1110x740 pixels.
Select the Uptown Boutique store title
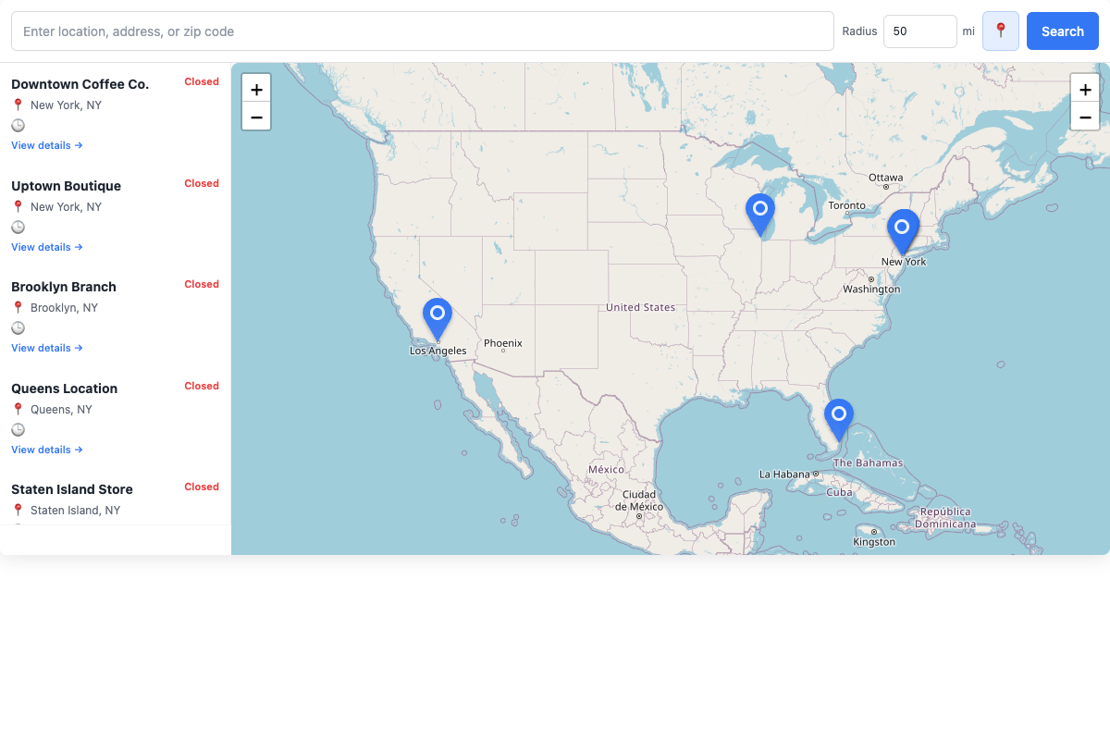(66, 186)
